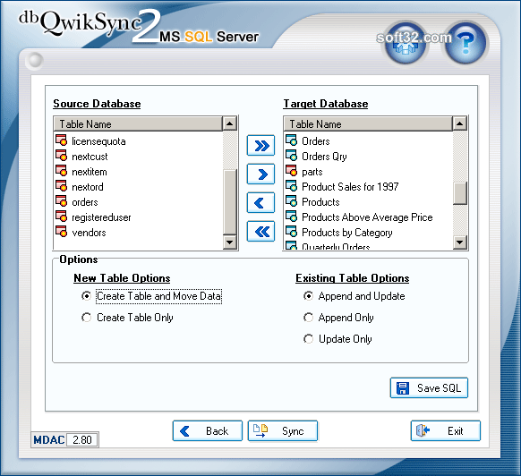Select Products Above Average Price in target list
Screen dimensions: 521x476
pyautogui.click(x=368, y=217)
